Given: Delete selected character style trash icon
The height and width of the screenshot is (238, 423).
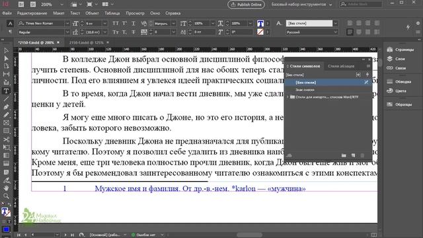Looking at the screenshot, I should tap(362, 155).
